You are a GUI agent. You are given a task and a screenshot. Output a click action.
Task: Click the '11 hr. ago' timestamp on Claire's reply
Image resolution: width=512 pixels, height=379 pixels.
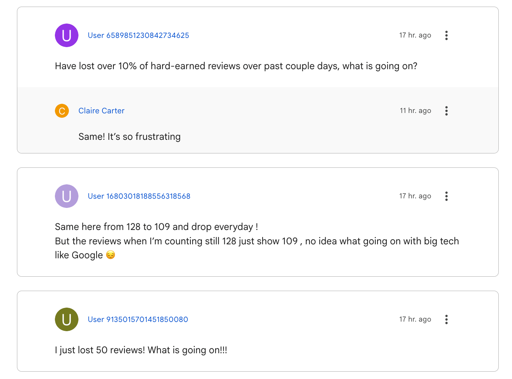click(x=415, y=111)
